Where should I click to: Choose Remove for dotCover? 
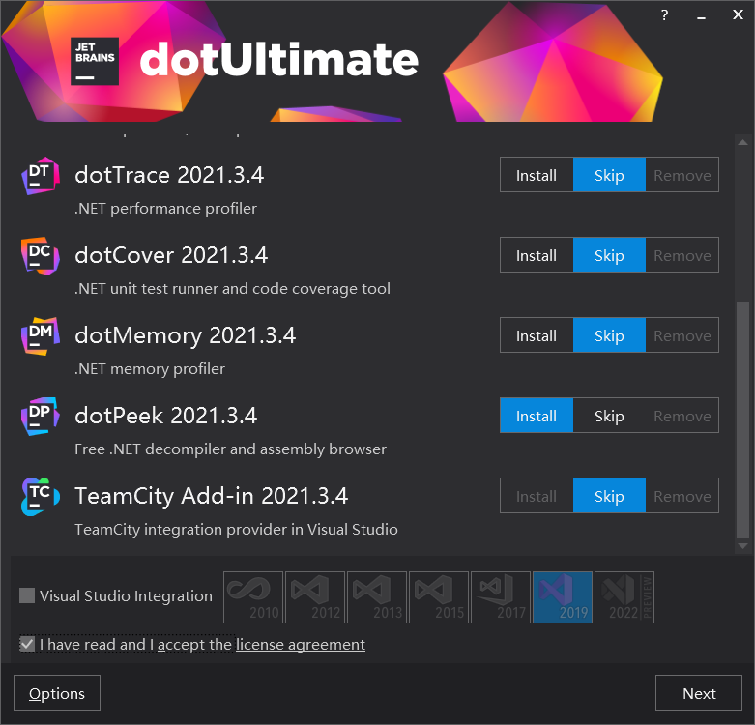(x=682, y=254)
